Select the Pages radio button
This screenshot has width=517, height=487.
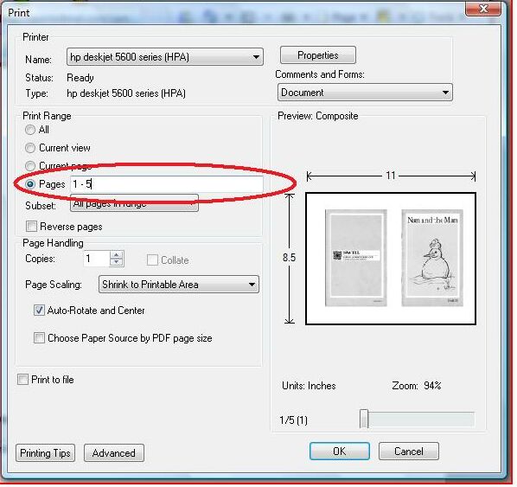30,183
